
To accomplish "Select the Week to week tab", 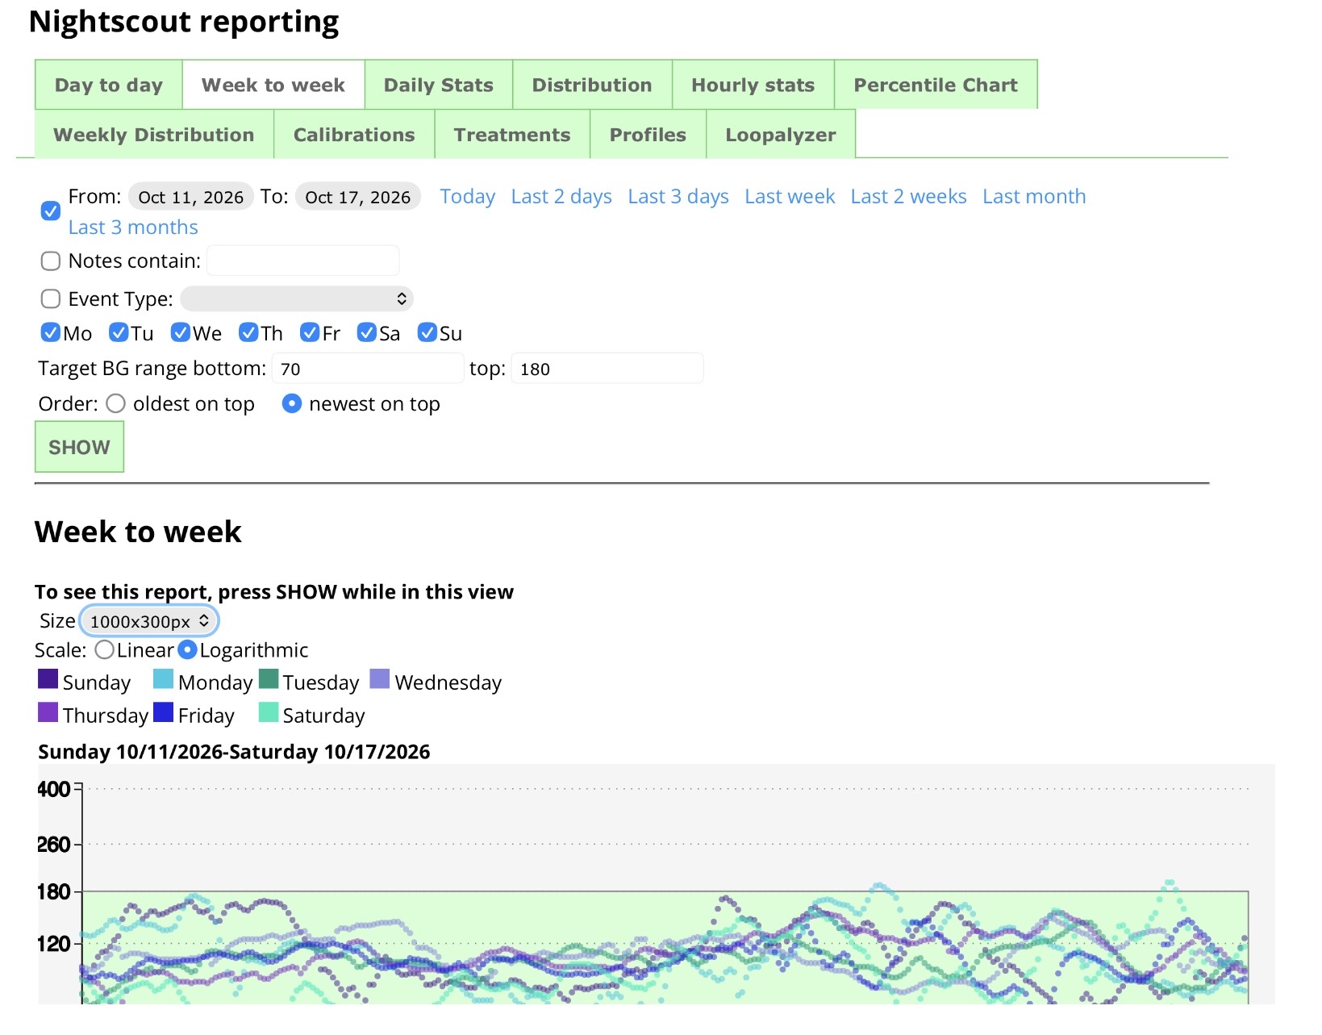I will tap(273, 85).
